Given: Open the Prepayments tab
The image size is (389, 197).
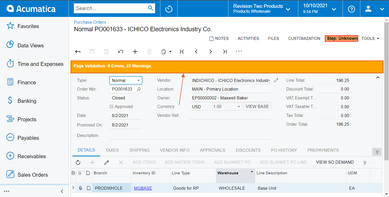Looking at the screenshot, I should [323, 150].
